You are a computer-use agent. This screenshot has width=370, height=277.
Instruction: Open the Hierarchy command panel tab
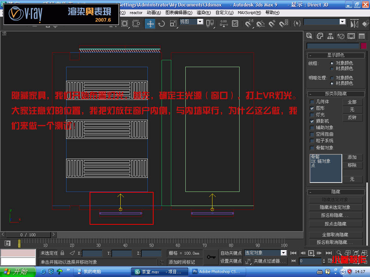(x=330, y=36)
